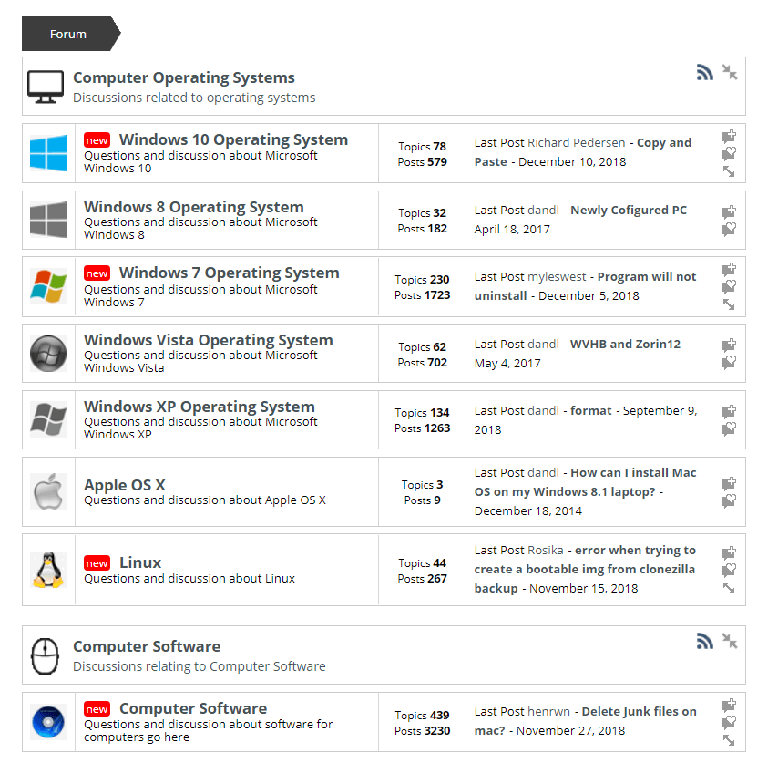Open Computer Software subforum title link

click(x=193, y=708)
